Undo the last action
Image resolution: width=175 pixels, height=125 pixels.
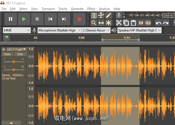click(x=159, y=23)
